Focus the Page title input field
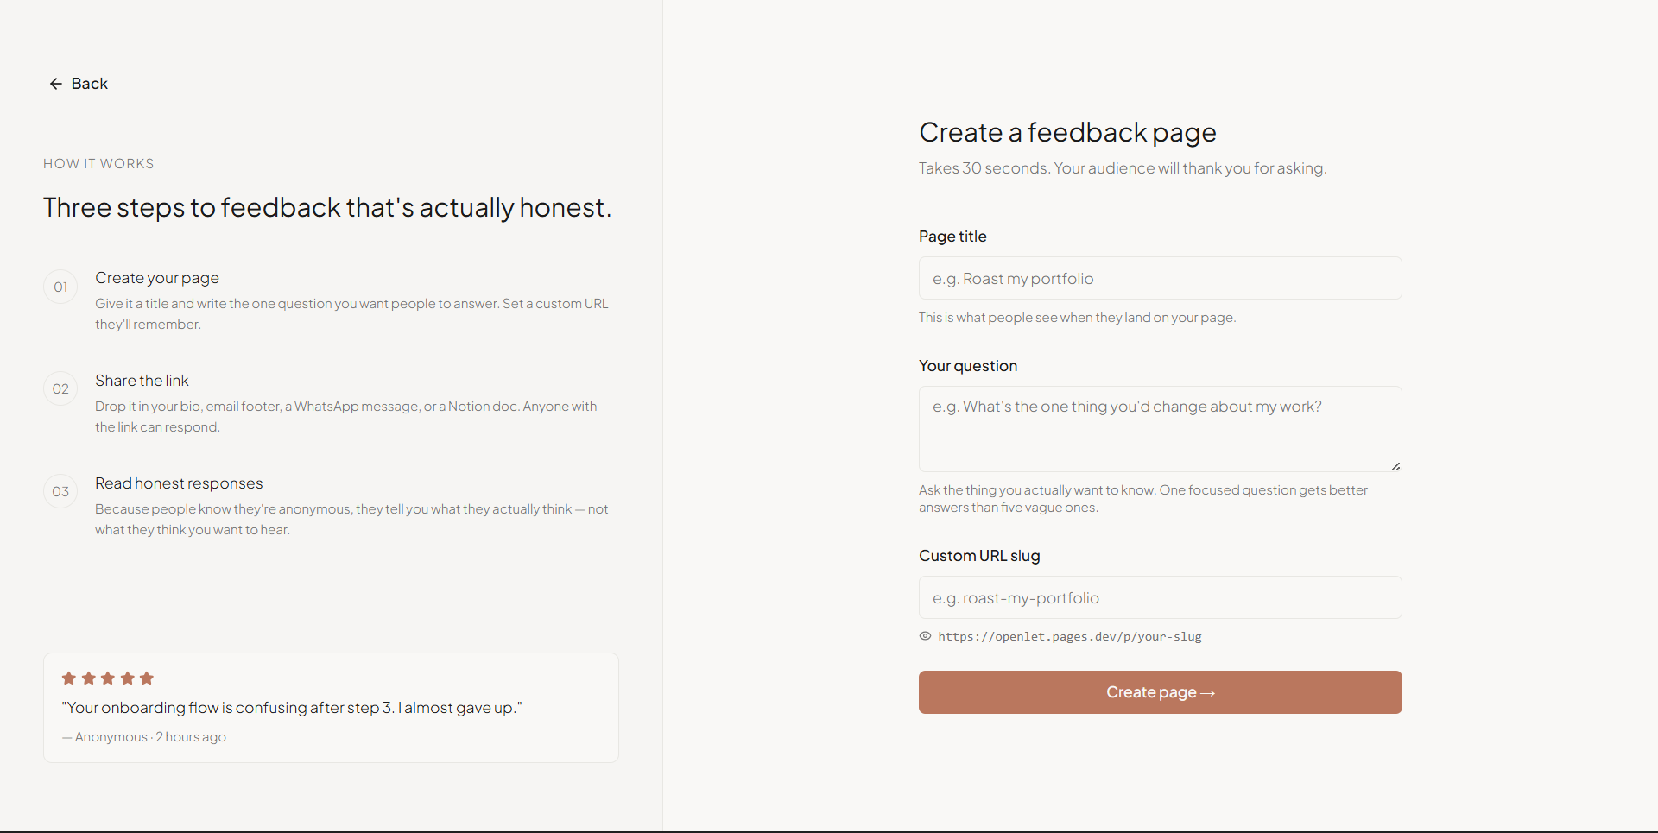1658x833 pixels. 1160,278
